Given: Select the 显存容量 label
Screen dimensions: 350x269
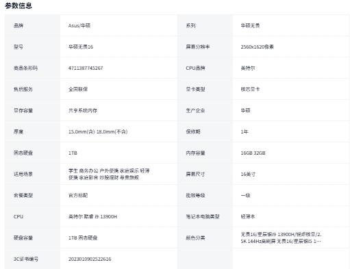Looking at the screenshot, I should (x=23, y=110).
